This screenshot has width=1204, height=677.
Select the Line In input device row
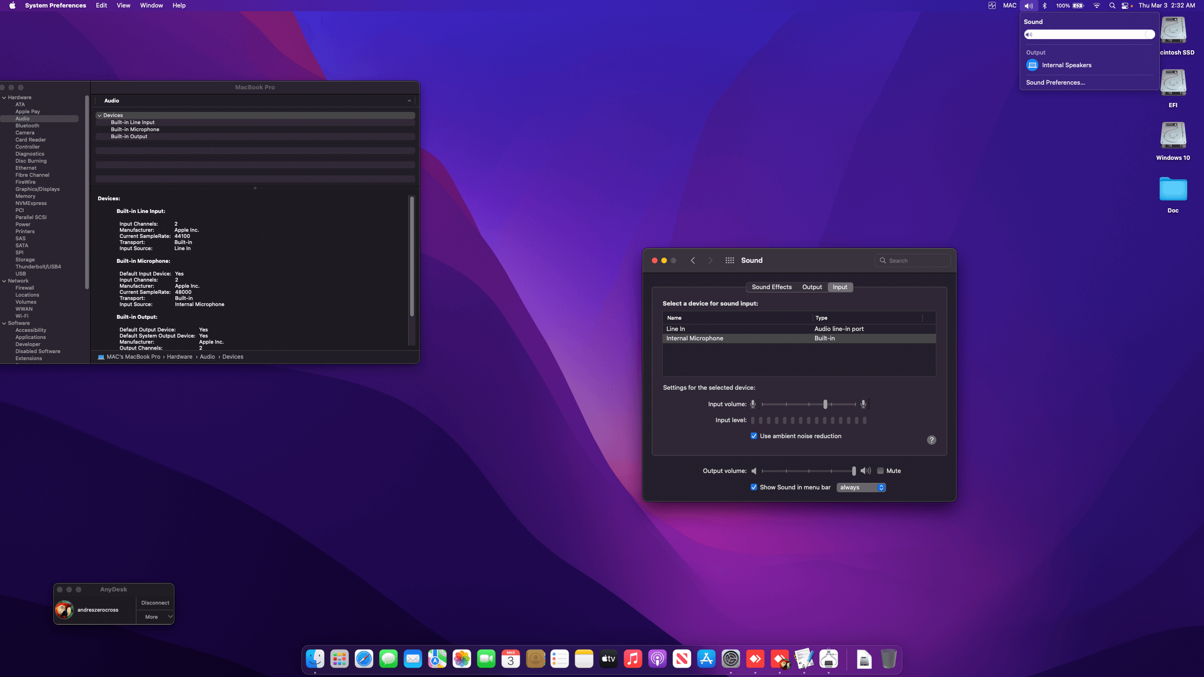[x=799, y=329]
